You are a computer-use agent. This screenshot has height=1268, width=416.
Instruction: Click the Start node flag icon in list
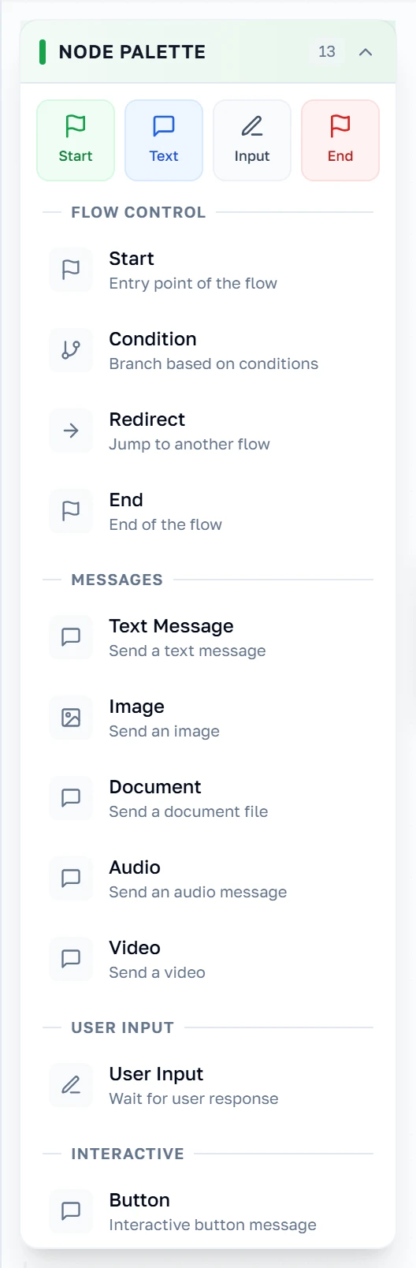tap(71, 270)
